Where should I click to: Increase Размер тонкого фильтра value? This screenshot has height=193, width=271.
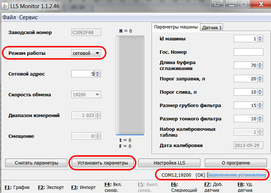pyautogui.click(x=260, y=117)
